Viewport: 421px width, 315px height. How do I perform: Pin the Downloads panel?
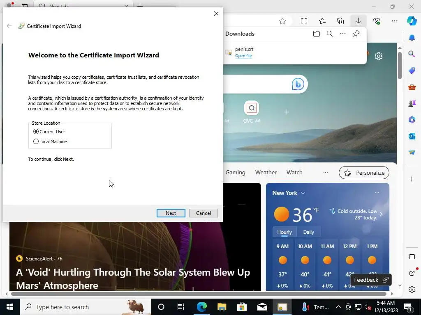[356, 34]
